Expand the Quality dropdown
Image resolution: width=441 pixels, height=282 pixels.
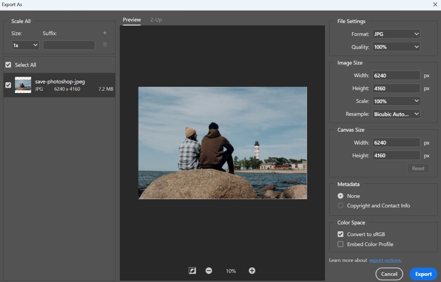[396, 47]
